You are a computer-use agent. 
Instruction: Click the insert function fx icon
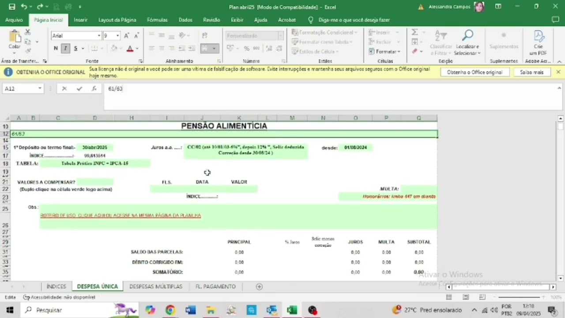pos(94,89)
